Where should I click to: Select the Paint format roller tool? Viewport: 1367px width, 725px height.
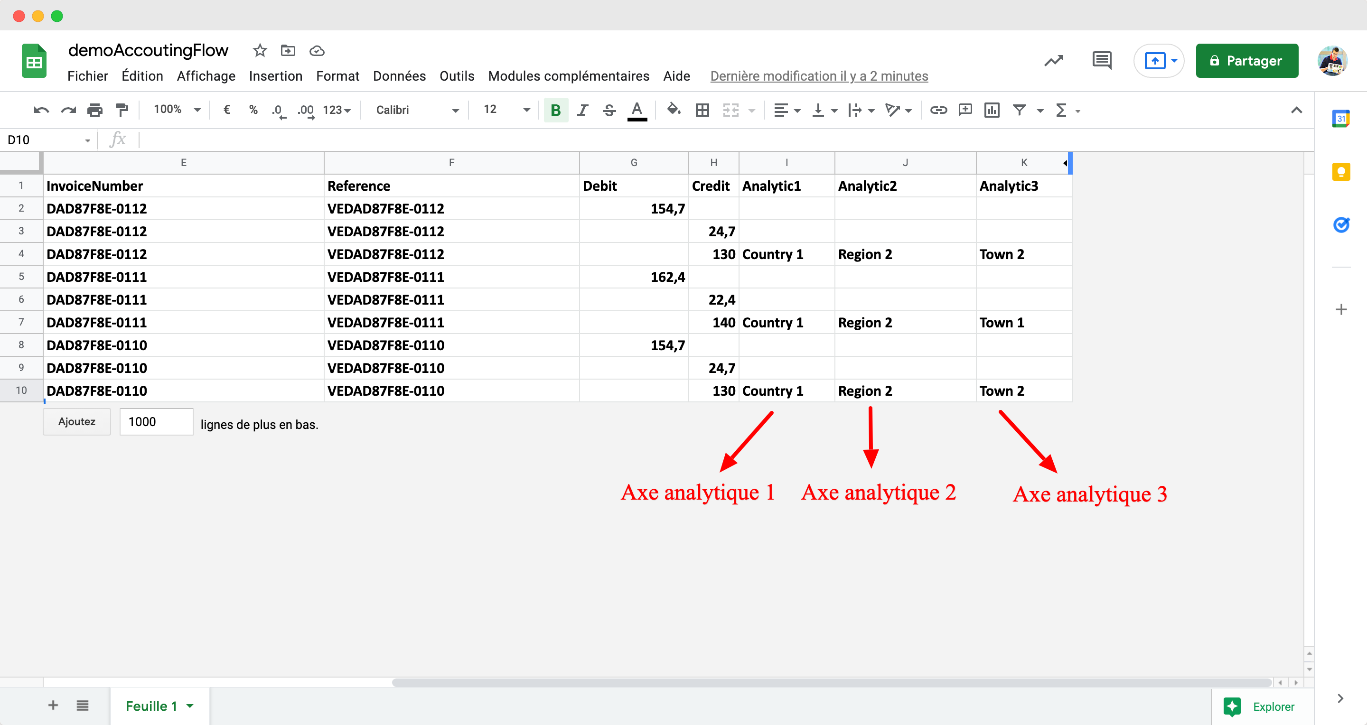tap(122, 110)
